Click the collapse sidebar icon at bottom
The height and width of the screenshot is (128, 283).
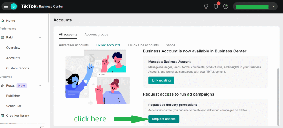(42, 127)
